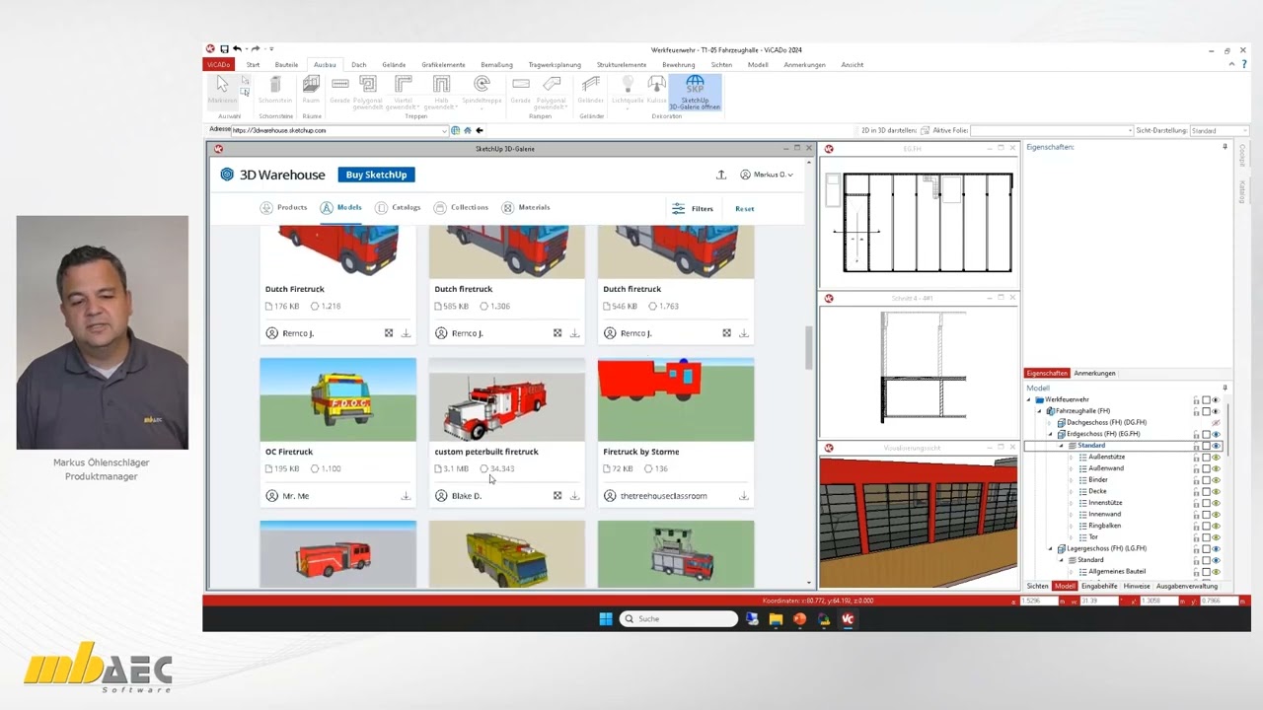1263x710 pixels.
Task: Tick the checkbox in the Außenstütze row
Action: pyautogui.click(x=1206, y=458)
